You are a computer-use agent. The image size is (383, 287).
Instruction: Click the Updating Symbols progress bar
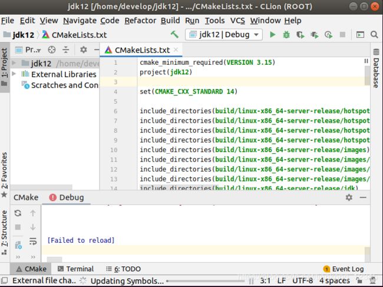[206, 281]
